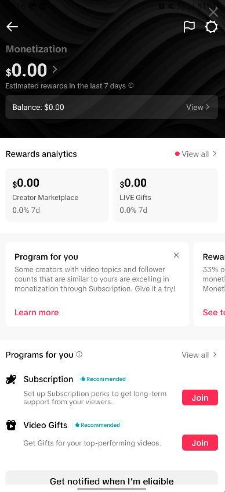Join the Video Gifts program

pos(200,443)
